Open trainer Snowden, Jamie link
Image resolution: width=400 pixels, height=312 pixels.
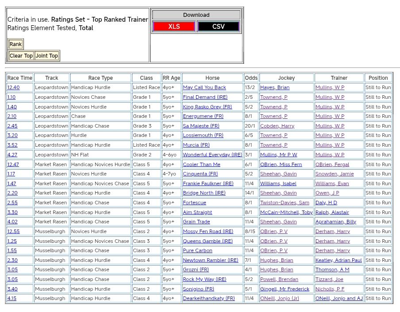click(335, 174)
